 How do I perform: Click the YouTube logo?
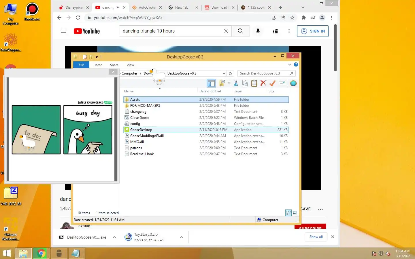coord(87,31)
